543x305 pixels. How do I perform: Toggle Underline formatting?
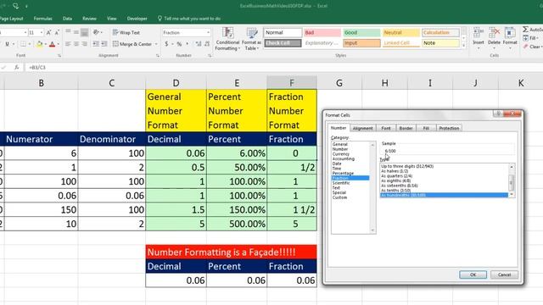point(7,44)
